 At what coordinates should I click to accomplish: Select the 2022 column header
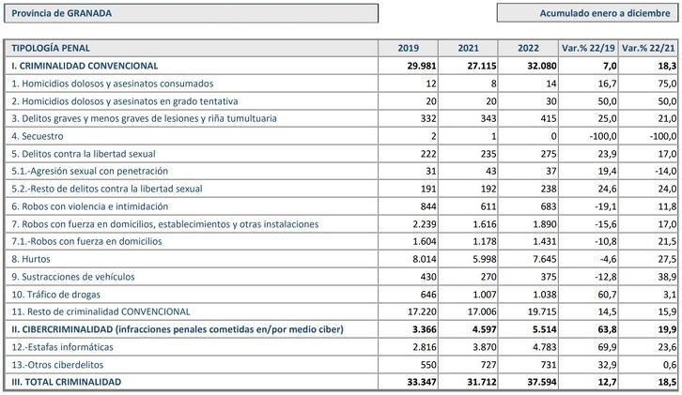tap(528, 49)
